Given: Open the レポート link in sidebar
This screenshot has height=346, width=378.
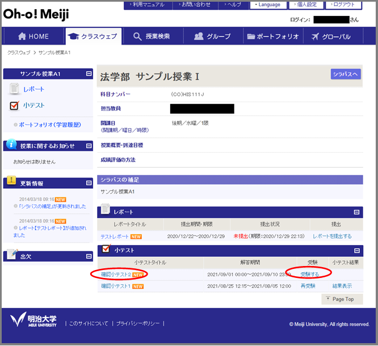Looking at the screenshot, I should (33, 89).
